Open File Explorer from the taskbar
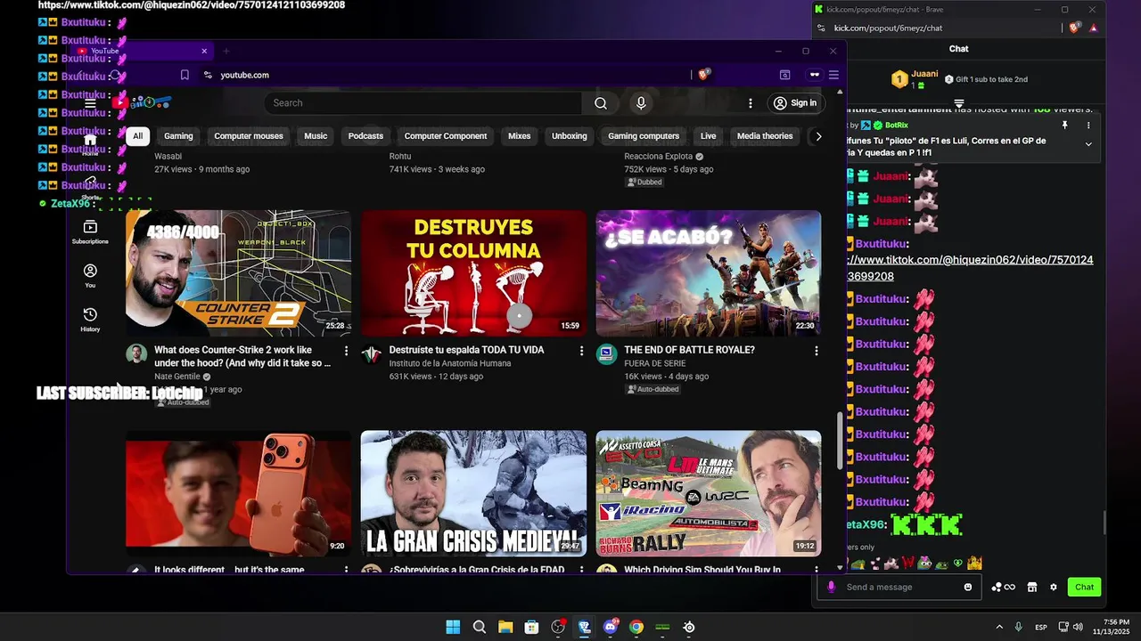Viewport: 1141px width, 641px height. pyautogui.click(x=505, y=627)
